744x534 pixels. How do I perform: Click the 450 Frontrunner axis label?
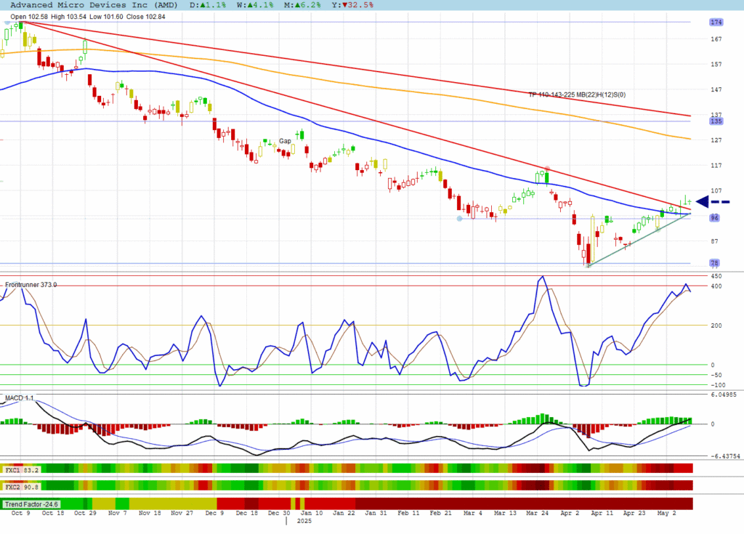tap(716, 276)
